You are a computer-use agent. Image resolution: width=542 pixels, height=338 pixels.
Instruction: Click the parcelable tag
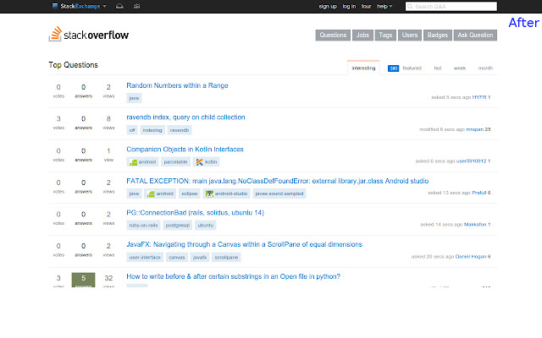pyautogui.click(x=175, y=161)
